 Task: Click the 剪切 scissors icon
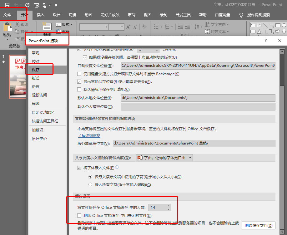tap(17, 24)
